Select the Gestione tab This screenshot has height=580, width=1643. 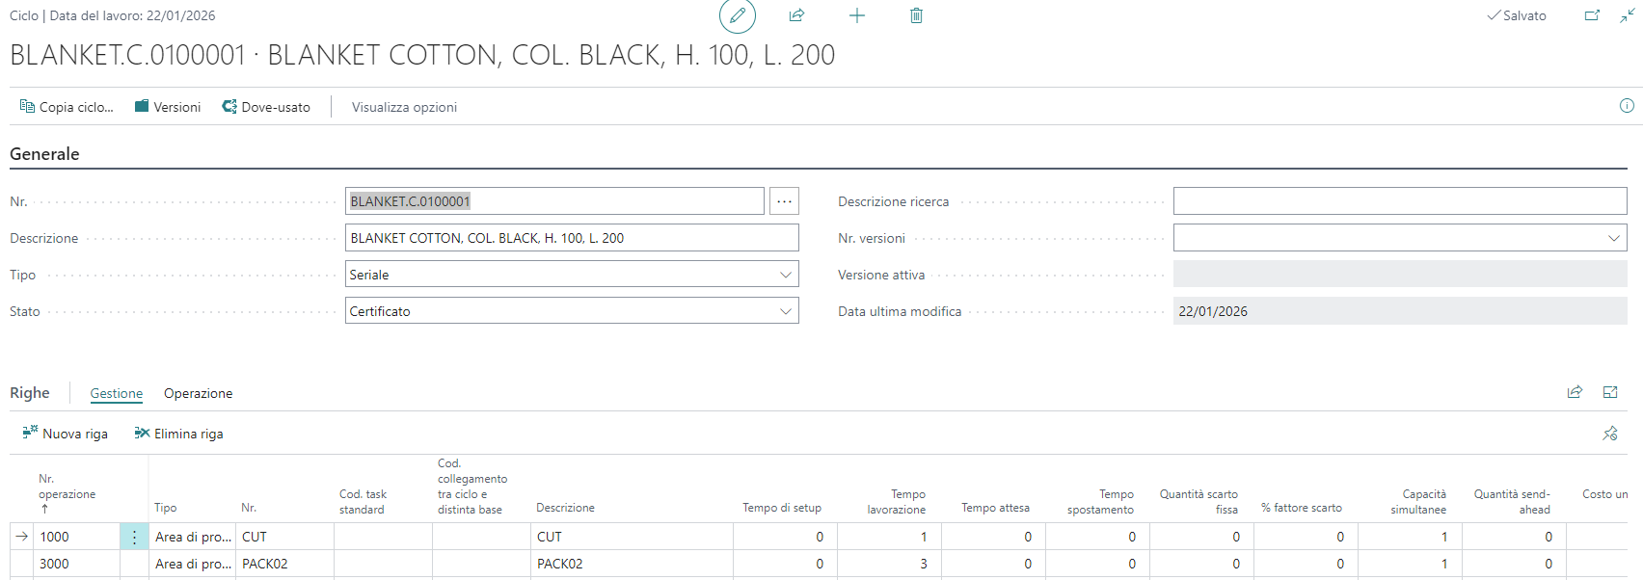point(117,393)
